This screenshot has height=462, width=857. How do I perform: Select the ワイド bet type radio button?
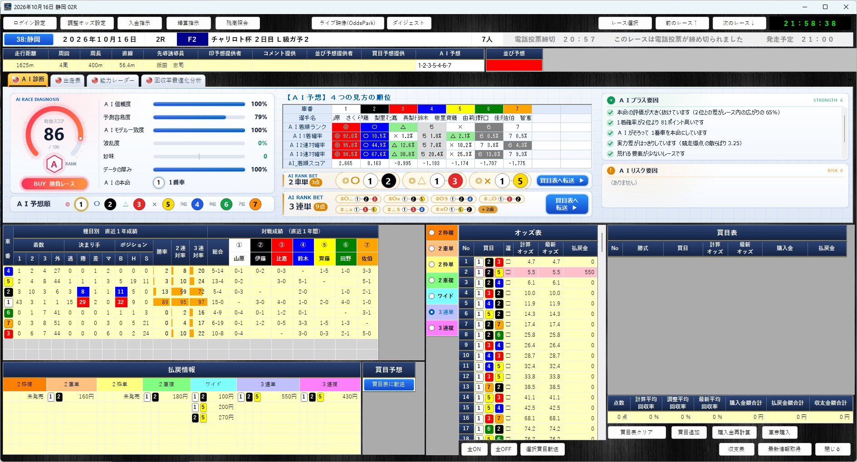432,296
